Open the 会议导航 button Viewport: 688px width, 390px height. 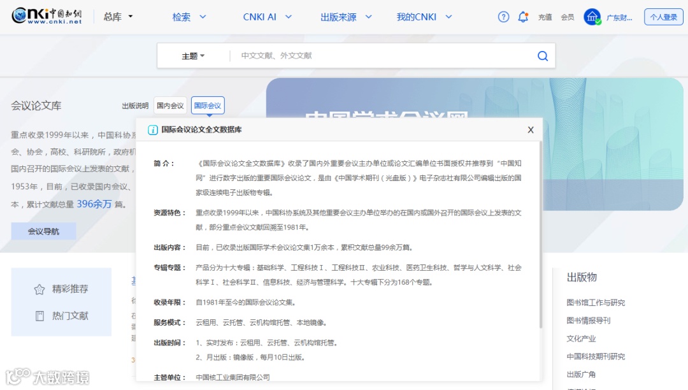43,231
